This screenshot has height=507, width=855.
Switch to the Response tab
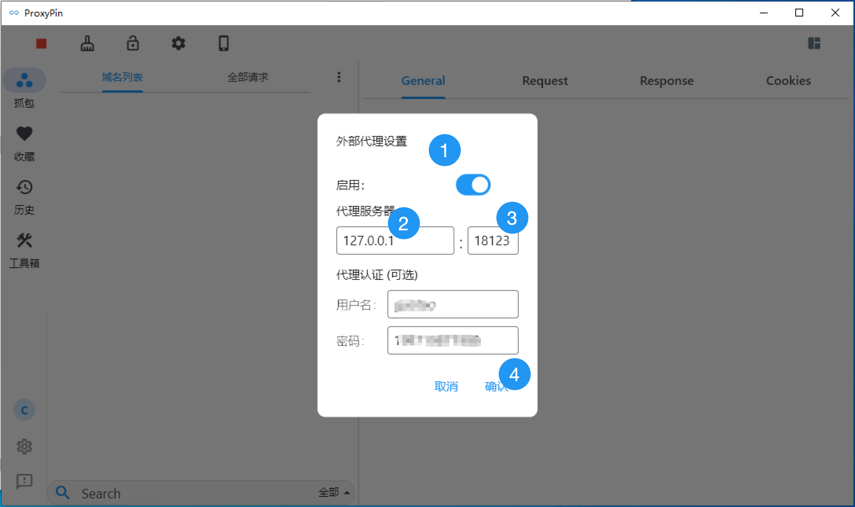(666, 81)
